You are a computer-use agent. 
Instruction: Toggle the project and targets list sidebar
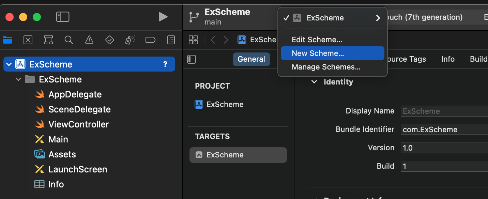tap(192, 59)
